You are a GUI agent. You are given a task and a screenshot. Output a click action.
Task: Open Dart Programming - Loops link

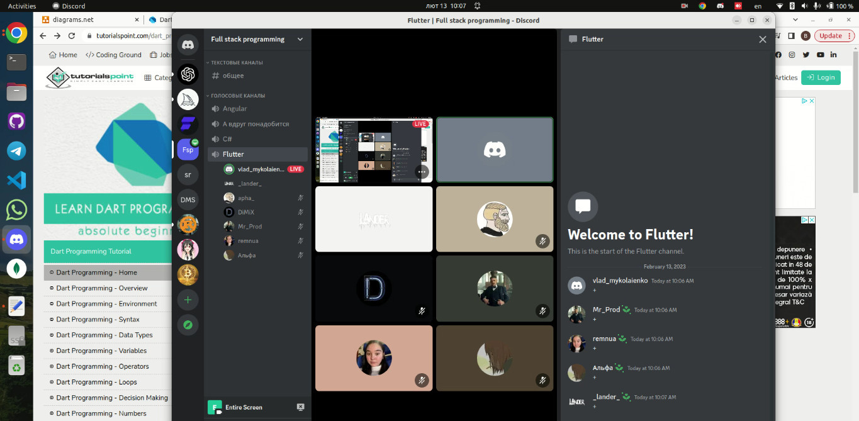pyautogui.click(x=96, y=382)
